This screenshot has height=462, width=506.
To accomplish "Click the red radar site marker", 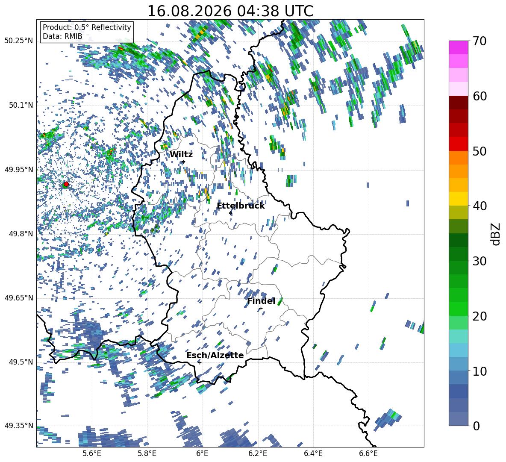I will click(66, 184).
